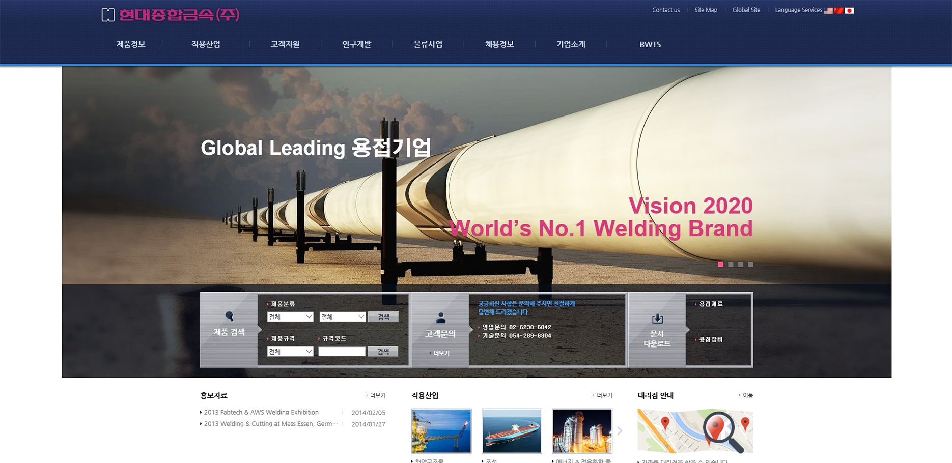Open the Contact us link
The width and height of the screenshot is (952, 463).
pyautogui.click(x=666, y=10)
